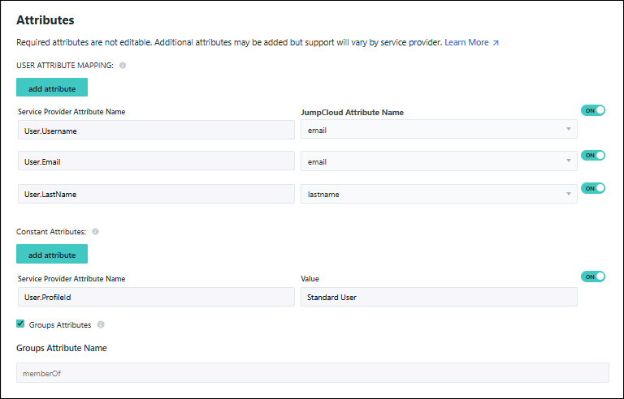The height and width of the screenshot is (399, 624).
Task: Click add attribute under User Attribute Mapping
Action: click(x=52, y=88)
